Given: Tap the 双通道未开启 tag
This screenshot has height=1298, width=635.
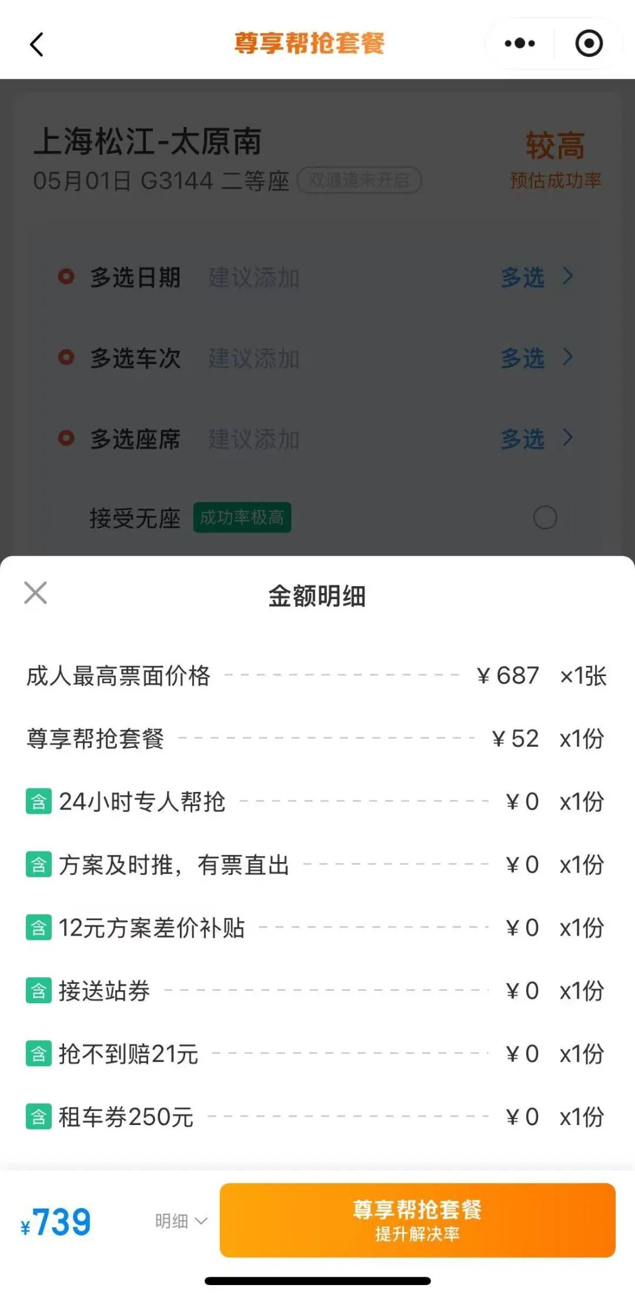Looking at the screenshot, I should [359, 180].
